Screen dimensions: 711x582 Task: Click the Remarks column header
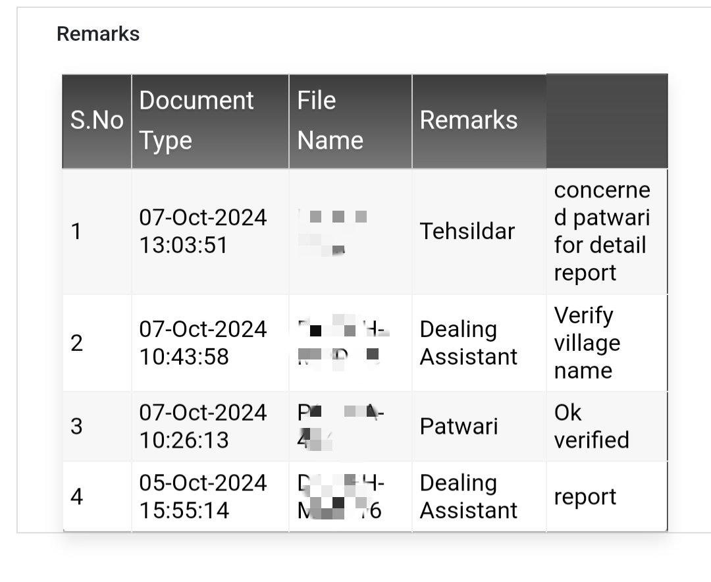pyautogui.click(x=469, y=120)
